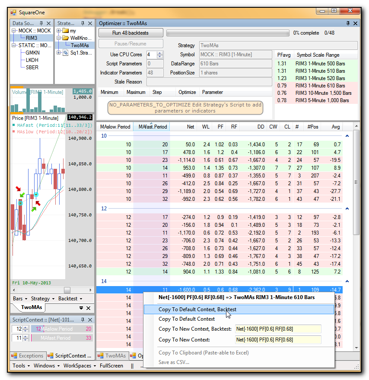Select RIM3 1-Minute 500 Bars scale range row
The height and width of the screenshot is (380, 369).
(316, 64)
